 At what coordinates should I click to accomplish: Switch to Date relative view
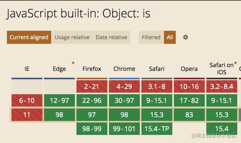tap(111, 37)
